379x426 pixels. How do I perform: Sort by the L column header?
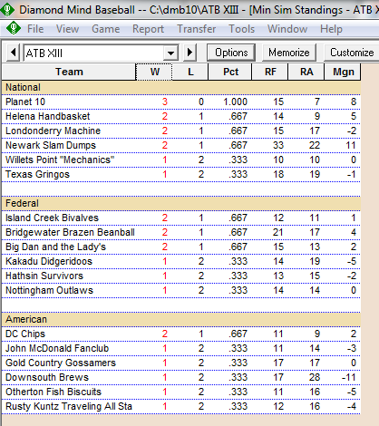190,72
